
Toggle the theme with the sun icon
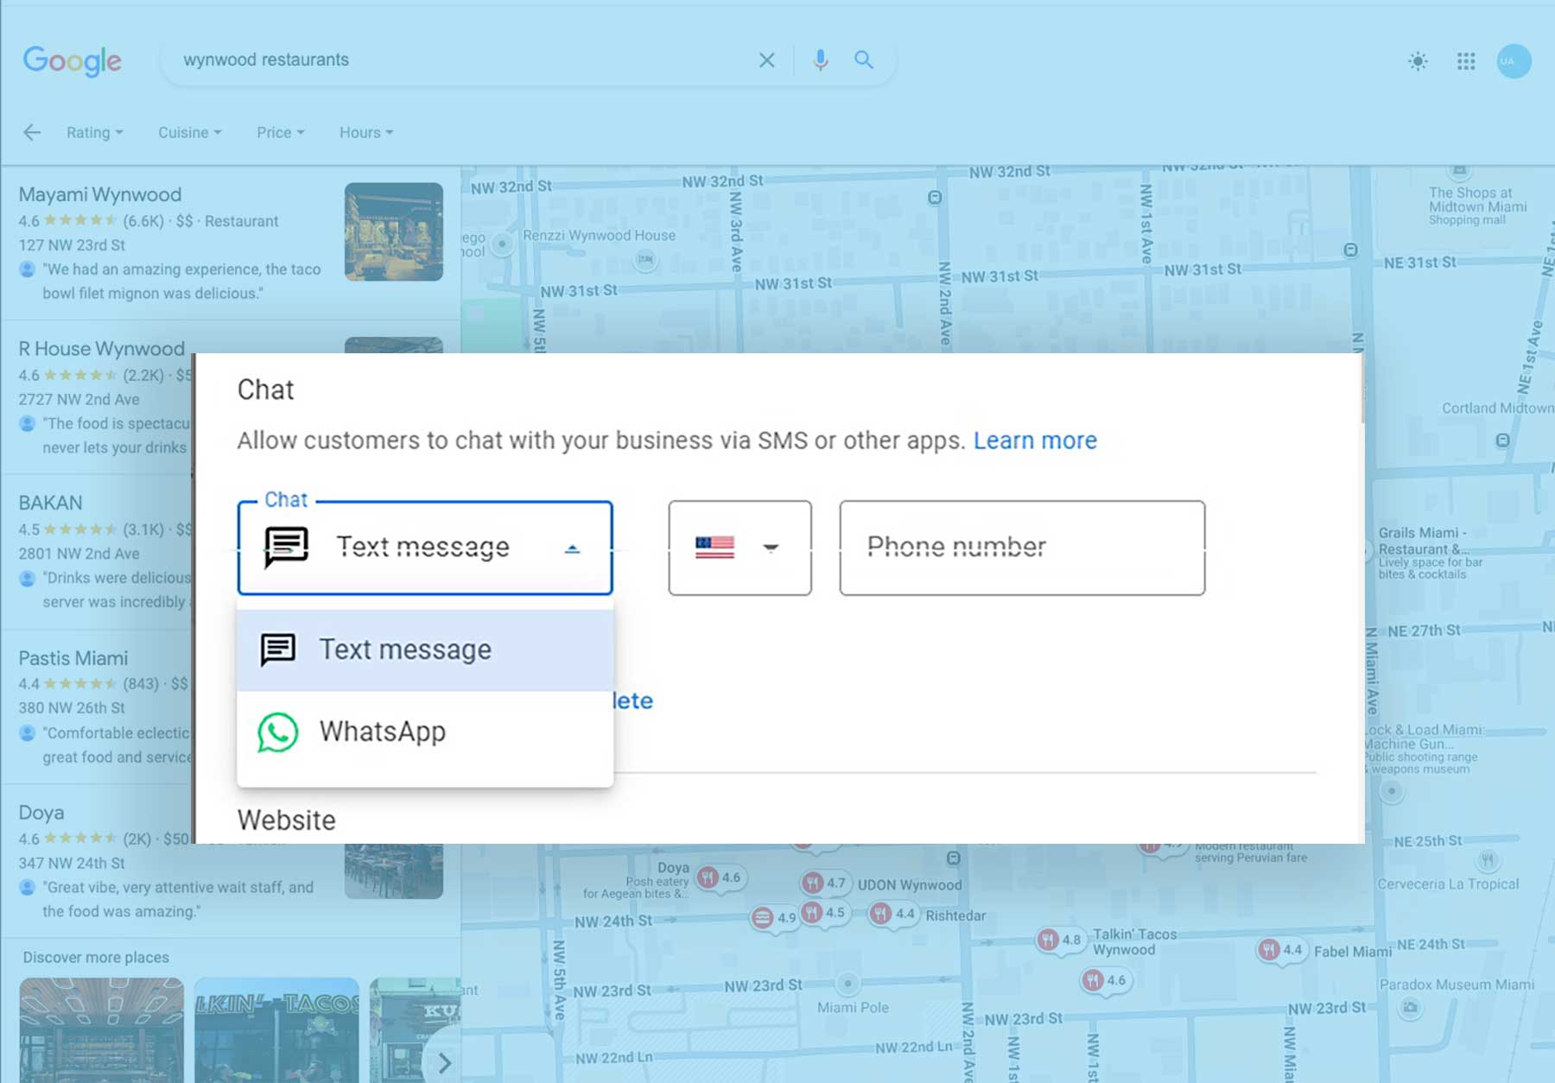(1417, 61)
